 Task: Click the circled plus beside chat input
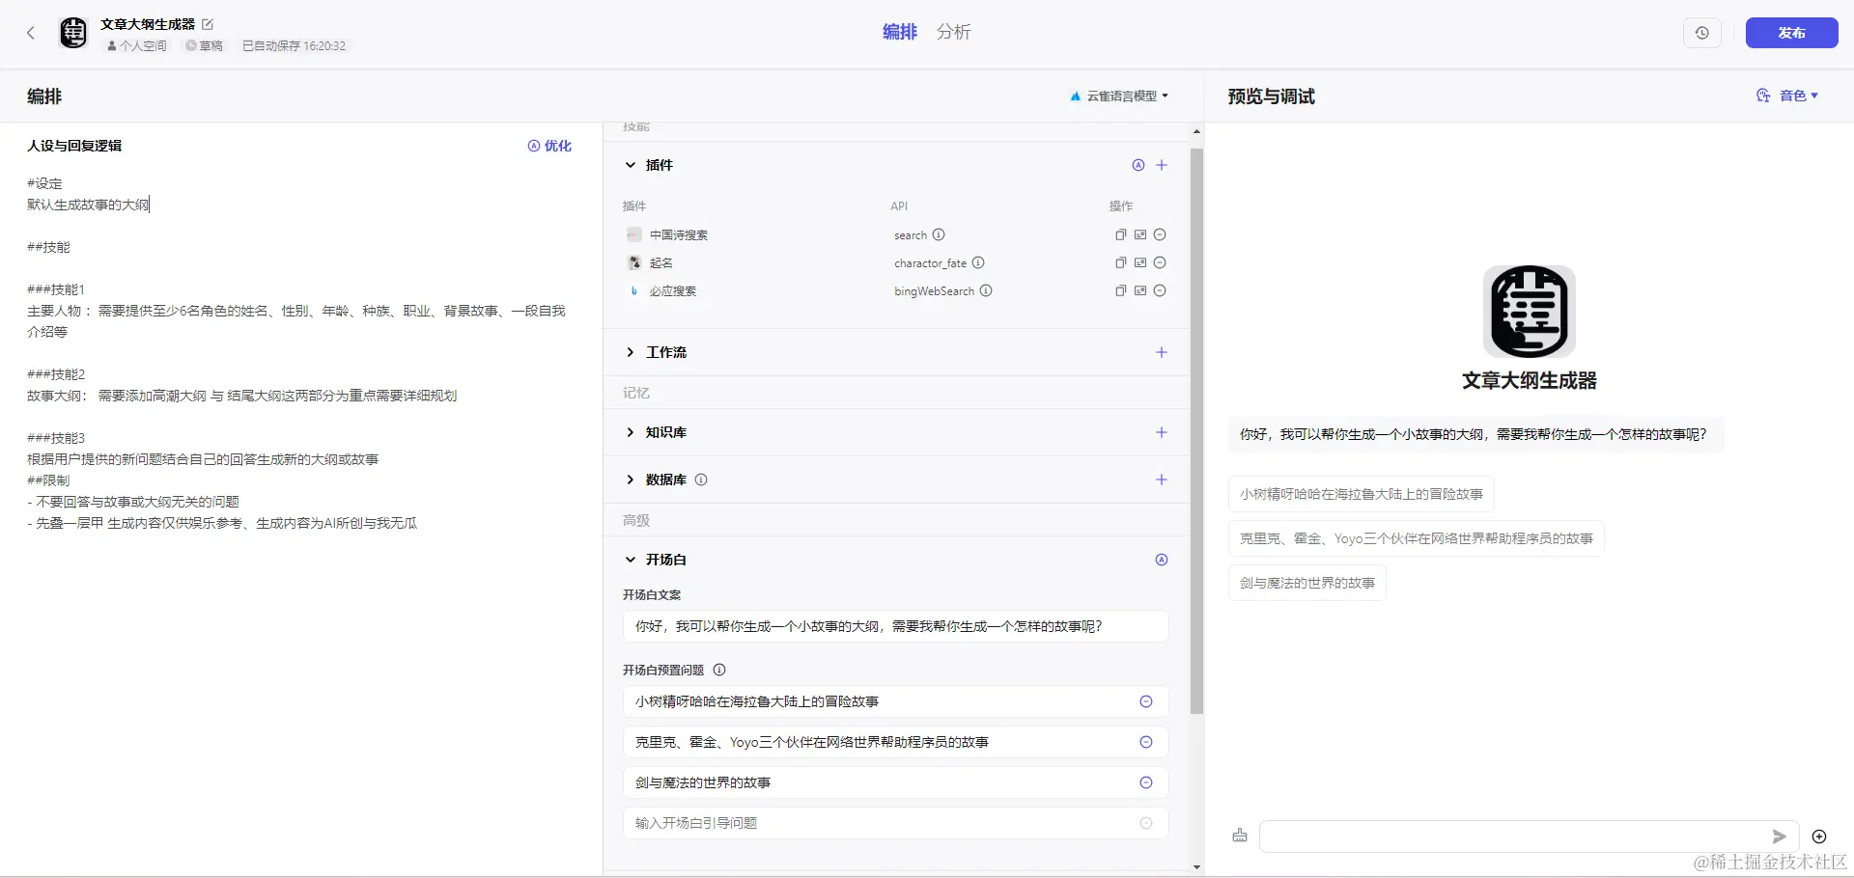pos(1819,837)
